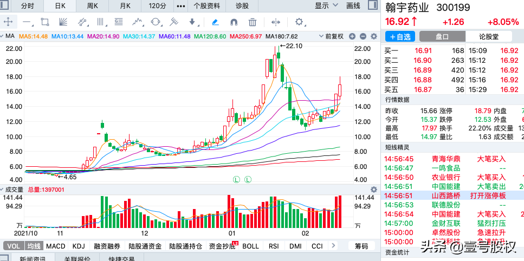
Task: Select the crosshair move tool
Action: tap(8, 22)
